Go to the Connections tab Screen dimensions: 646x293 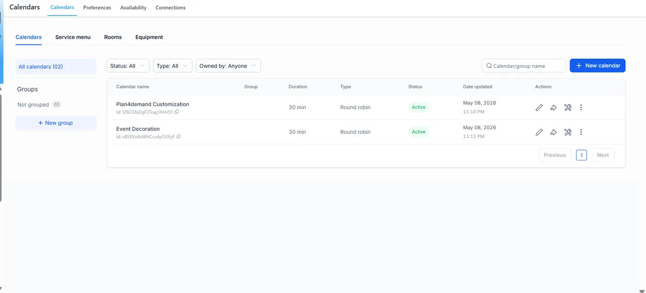point(171,8)
